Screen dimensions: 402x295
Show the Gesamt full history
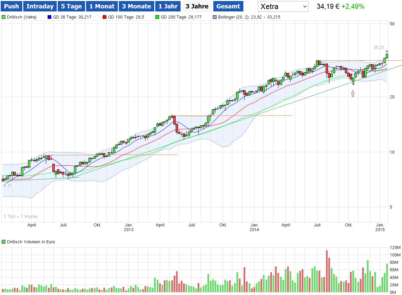click(228, 6)
